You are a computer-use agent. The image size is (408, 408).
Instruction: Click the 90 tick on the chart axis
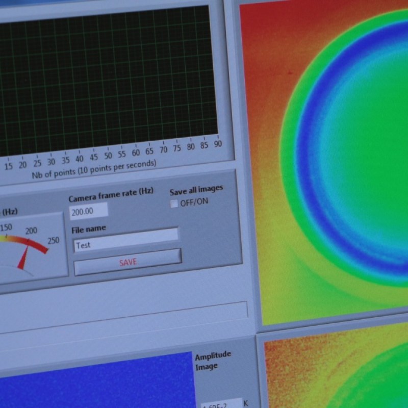[218, 144]
